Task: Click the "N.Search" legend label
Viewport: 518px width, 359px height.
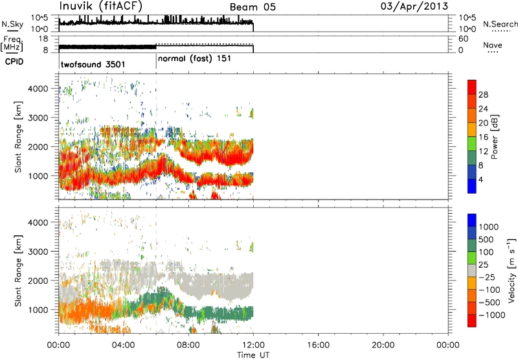Action: pyautogui.click(x=501, y=24)
